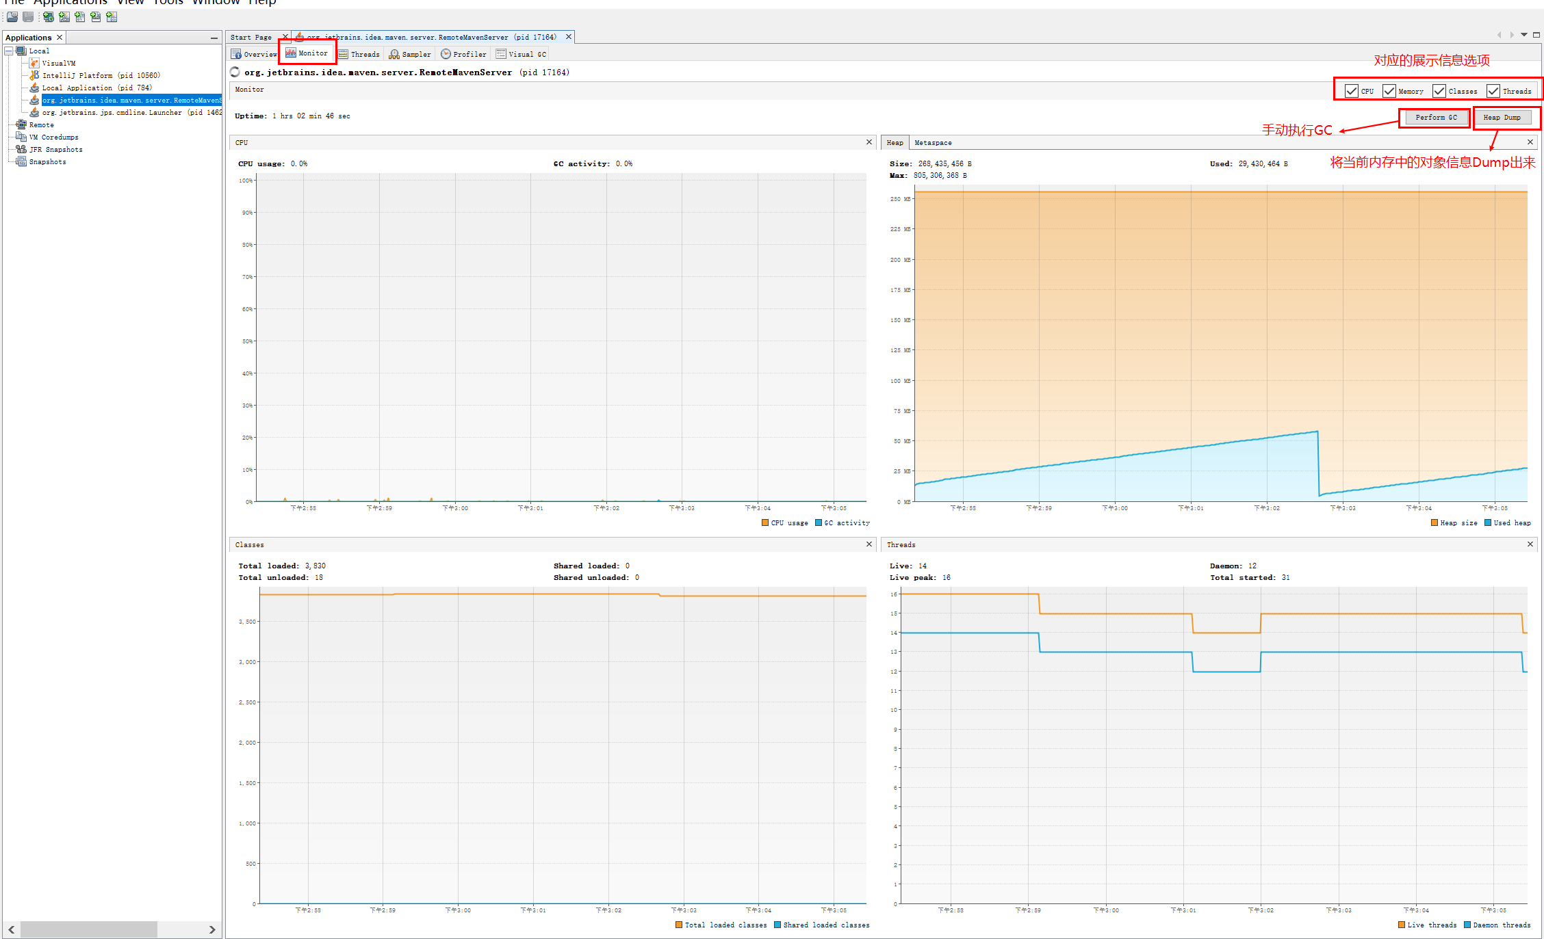Click the Applications panel horizontal scrollbar thumb
The height and width of the screenshot is (939, 1544).
point(89,929)
